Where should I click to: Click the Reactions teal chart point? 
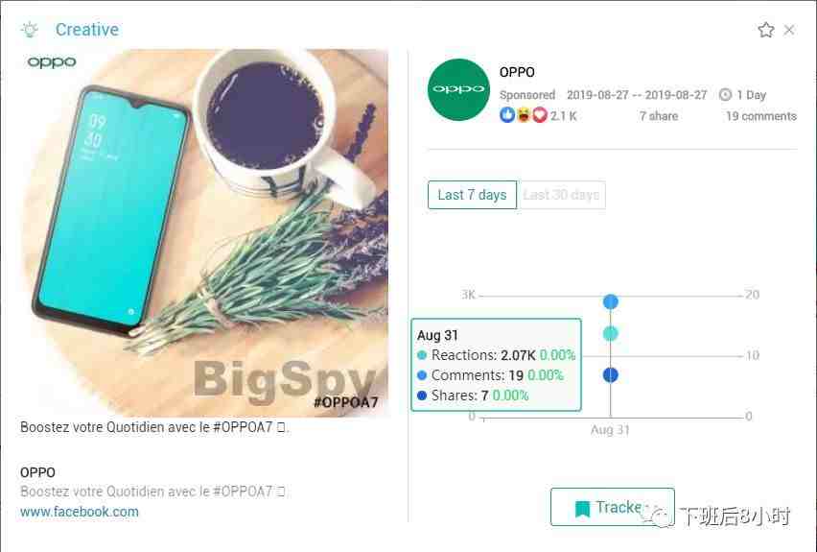[610, 333]
